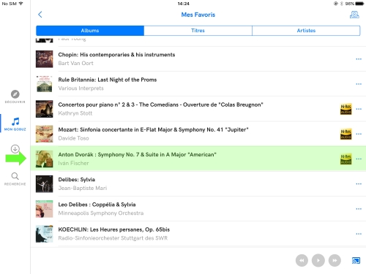The height and width of the screenshot is (274, 366).
Task: Tap artist name Jean-Baptiste Mari
Action: click(x=83, y=189)
